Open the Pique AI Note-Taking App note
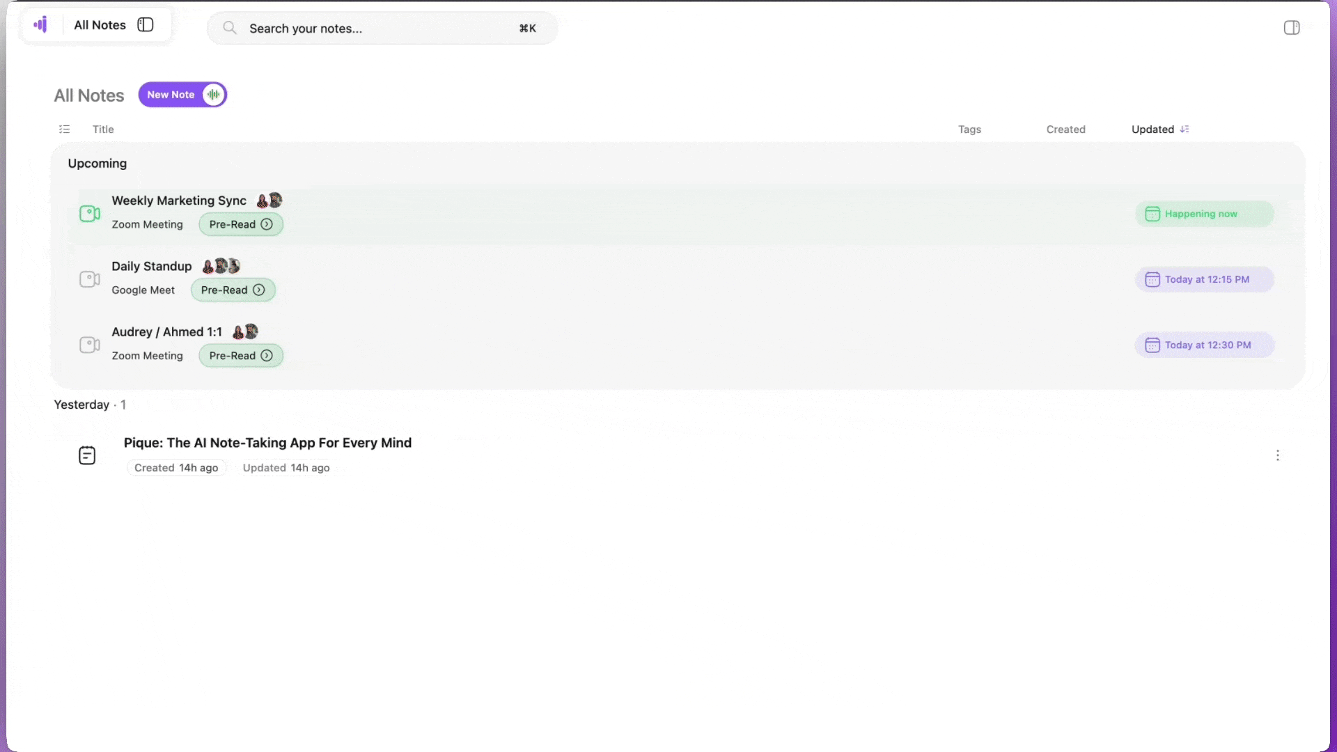This screenshot has height=752, width=1337. [267, 443]
